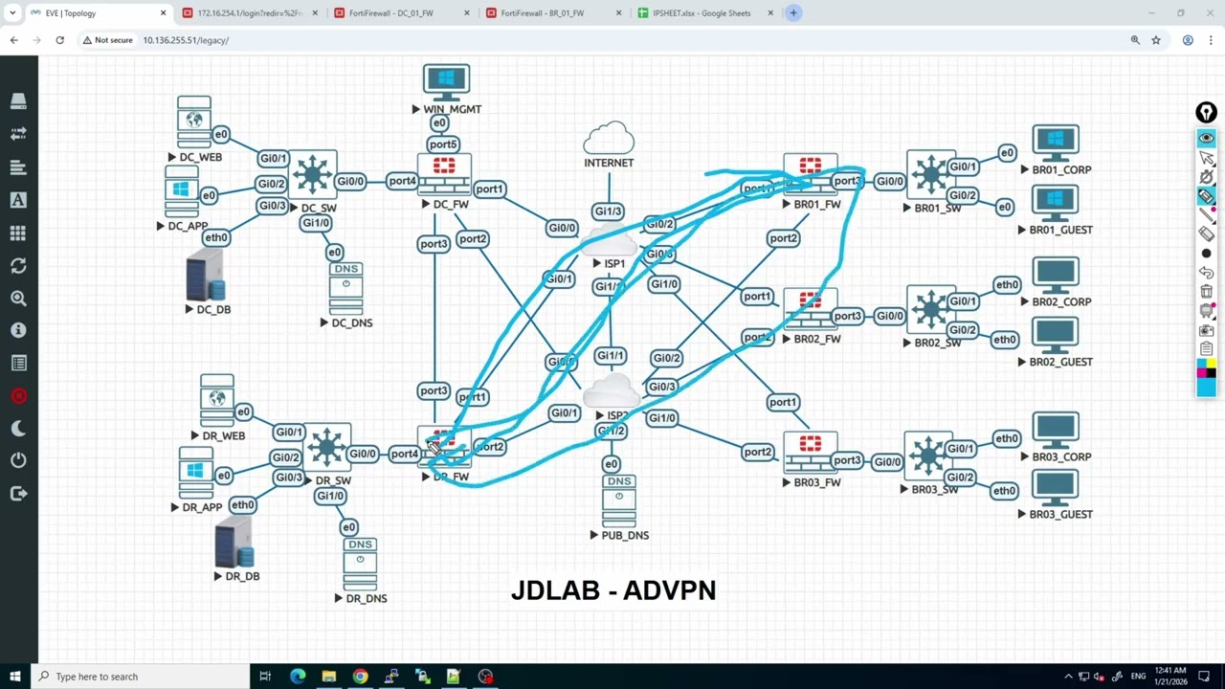
Task: Select the WIN_MGMT computer node
Action: (446, 83)
